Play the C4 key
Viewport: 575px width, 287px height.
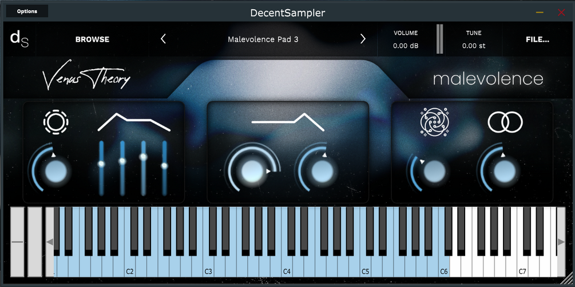pyautogui.click(x=287, y=266)
